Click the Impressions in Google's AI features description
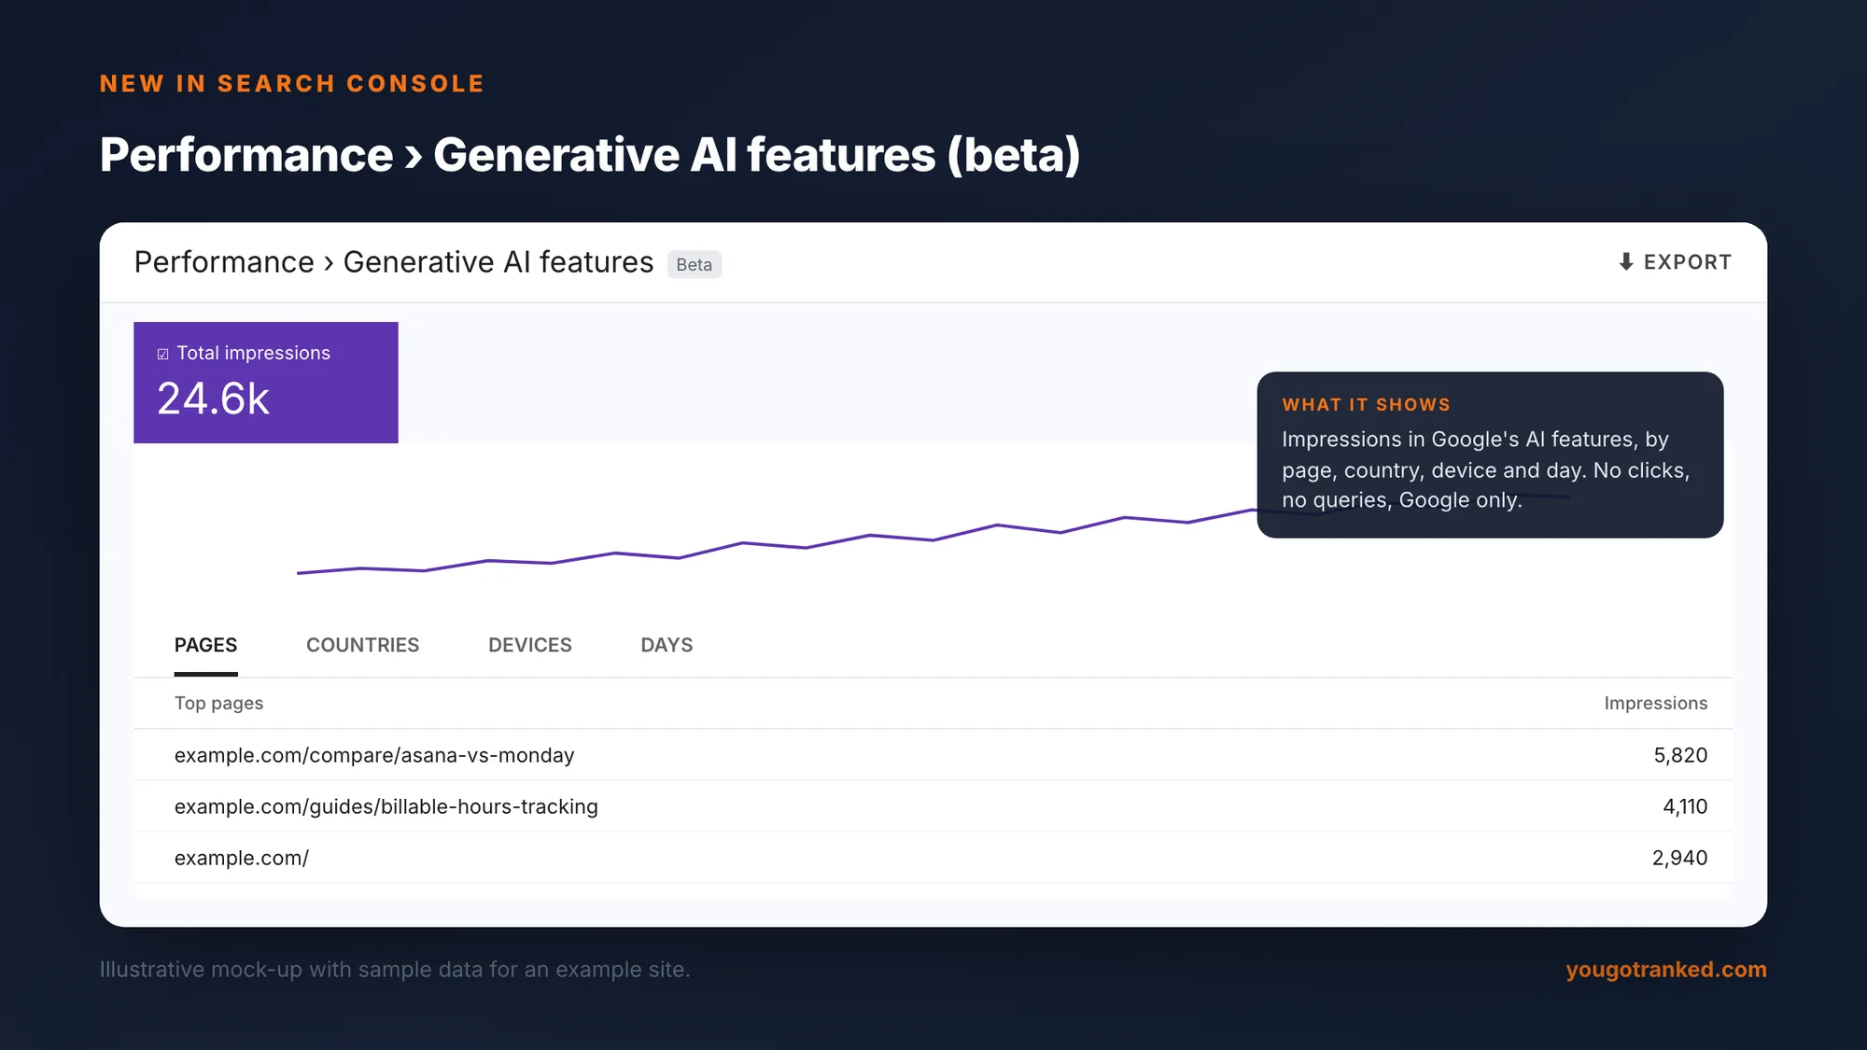This screenshot has height=1050, width=1867. (x=1485, y=469)
